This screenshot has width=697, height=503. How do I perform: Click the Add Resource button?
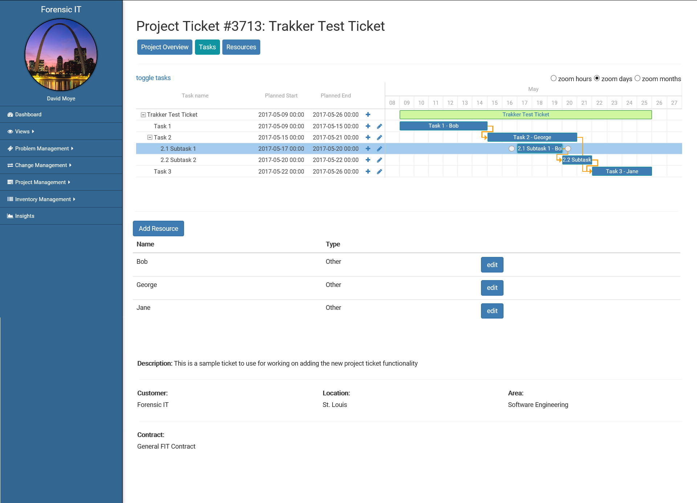coord(158,229)
